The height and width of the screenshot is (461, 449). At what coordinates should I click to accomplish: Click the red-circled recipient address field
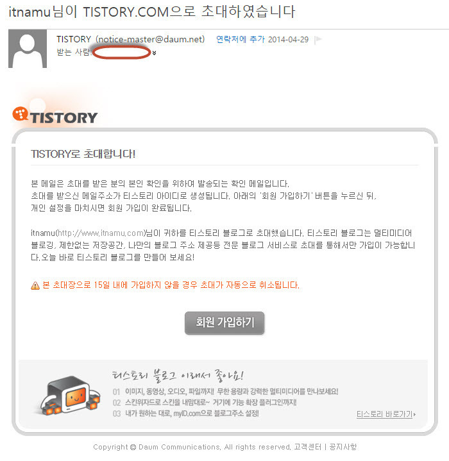122,53
